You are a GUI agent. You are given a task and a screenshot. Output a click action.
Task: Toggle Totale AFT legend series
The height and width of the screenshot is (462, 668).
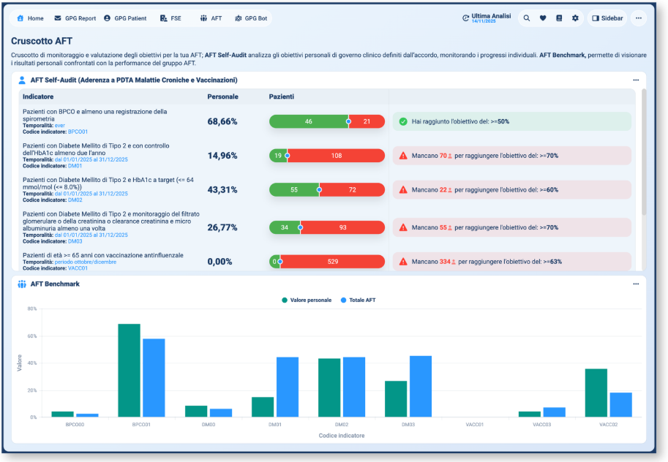point(361,300)
